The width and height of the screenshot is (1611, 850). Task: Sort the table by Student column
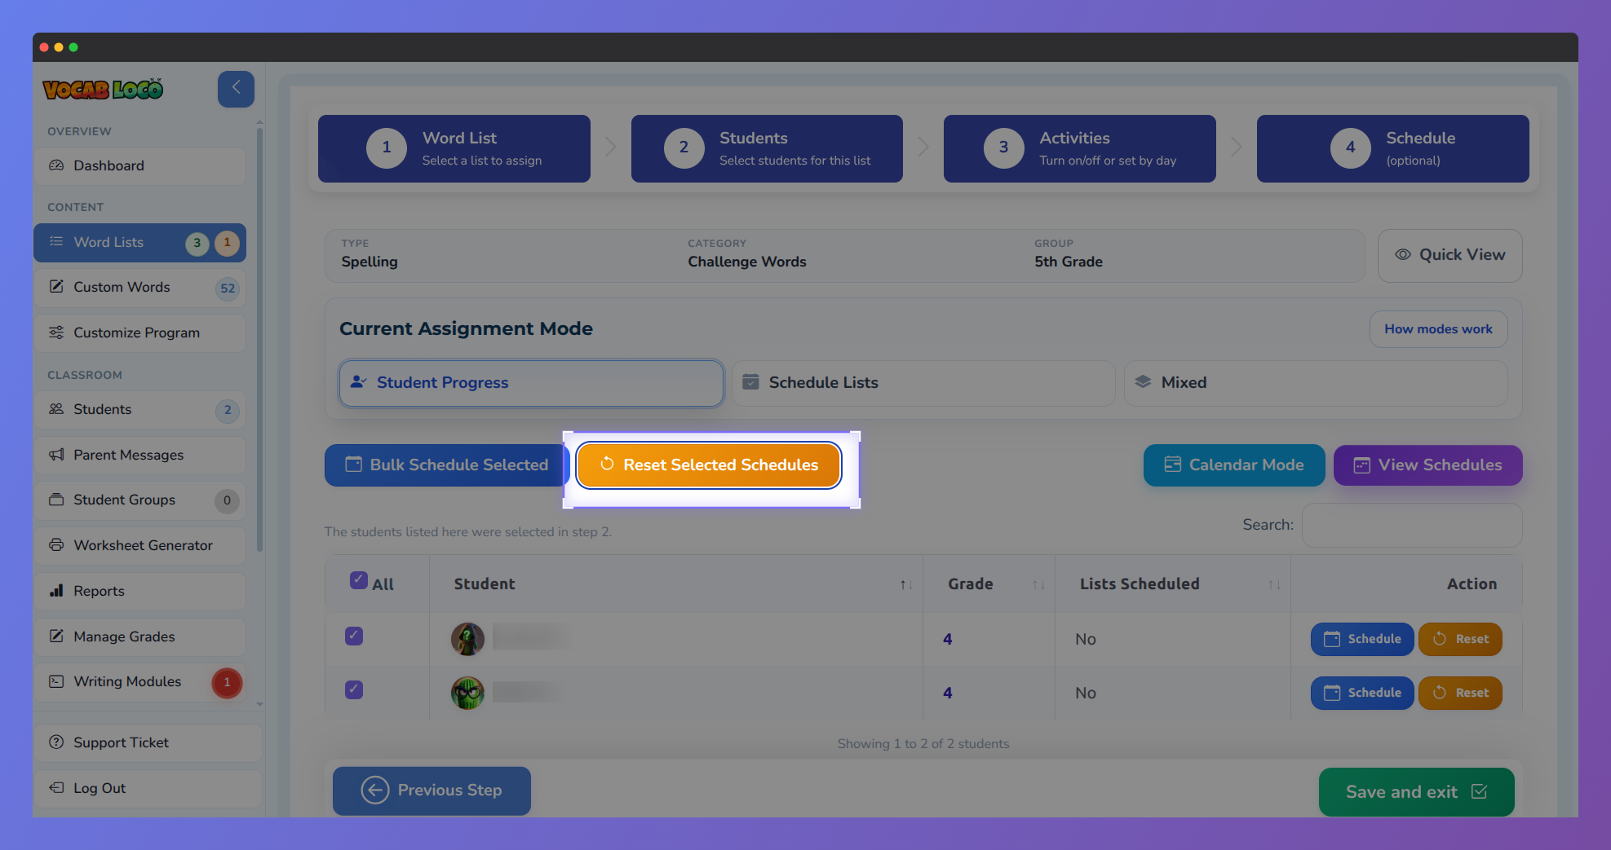pos(676,584)
